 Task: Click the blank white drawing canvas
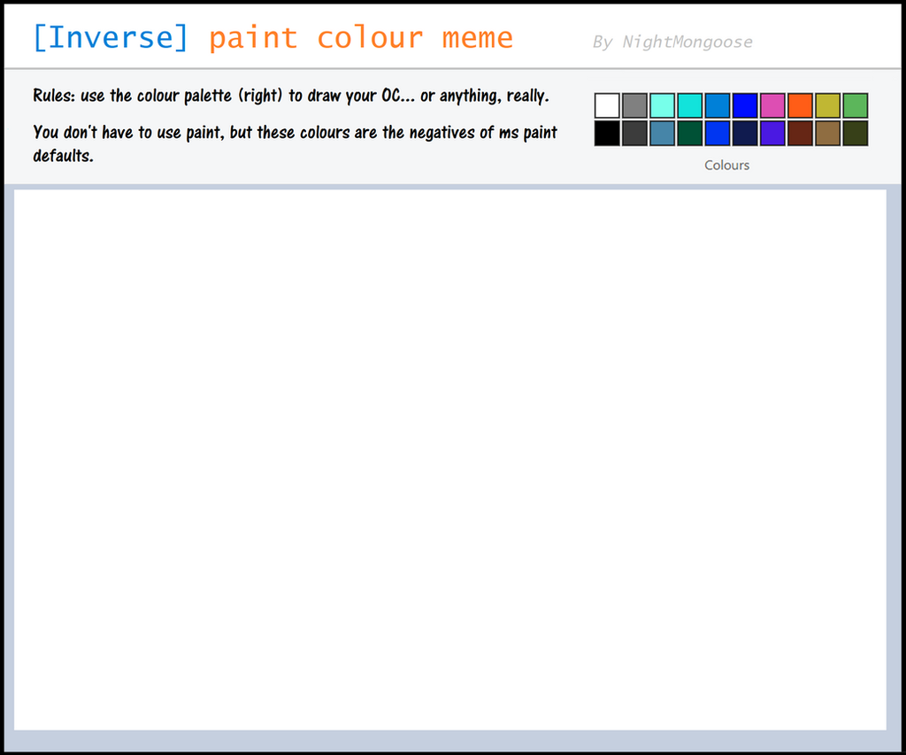[x=450, y=459]
